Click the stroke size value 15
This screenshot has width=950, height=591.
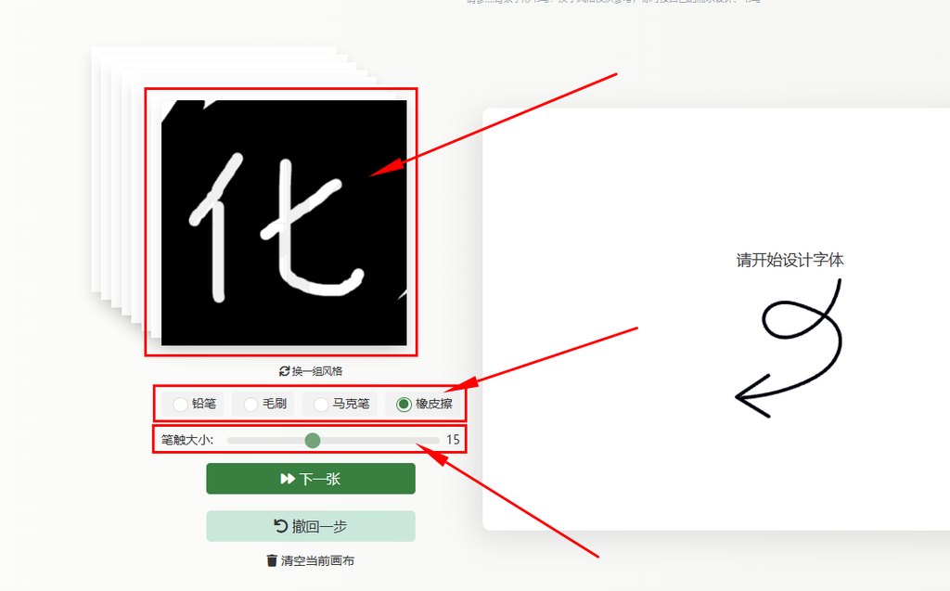point(453,440)
